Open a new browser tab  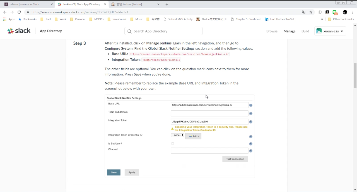[167, 4]
